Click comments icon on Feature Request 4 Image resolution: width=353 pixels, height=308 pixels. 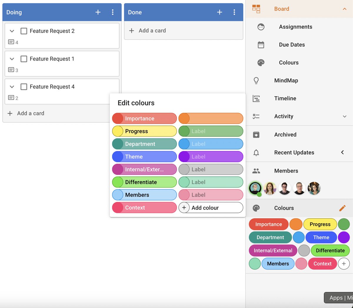click(11, 97)
